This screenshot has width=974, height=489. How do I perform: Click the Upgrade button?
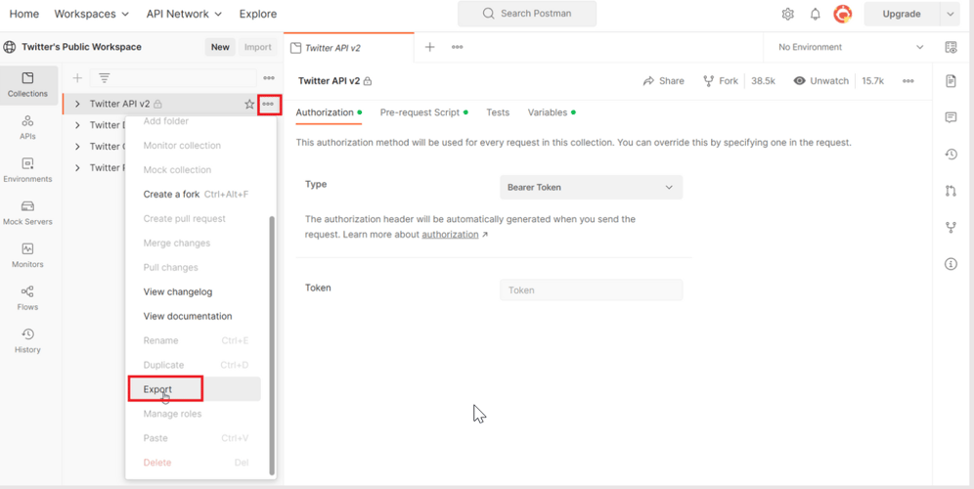point(902,14)
